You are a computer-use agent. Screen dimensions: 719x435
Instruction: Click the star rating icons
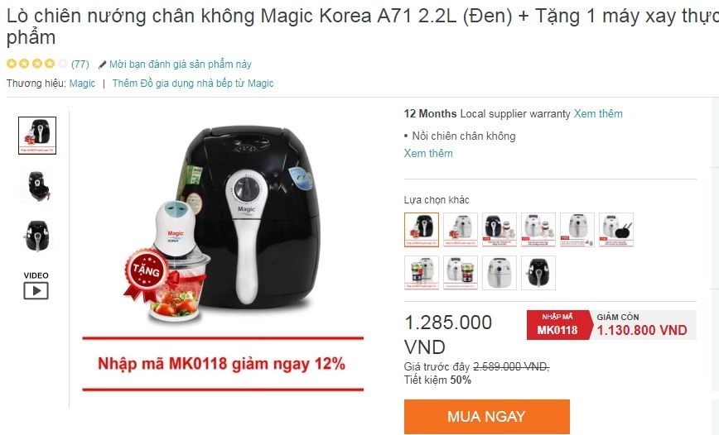click(x=36, y=64)
